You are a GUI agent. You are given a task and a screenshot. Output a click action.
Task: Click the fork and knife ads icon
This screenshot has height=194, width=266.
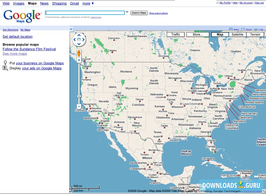(5, 68)
